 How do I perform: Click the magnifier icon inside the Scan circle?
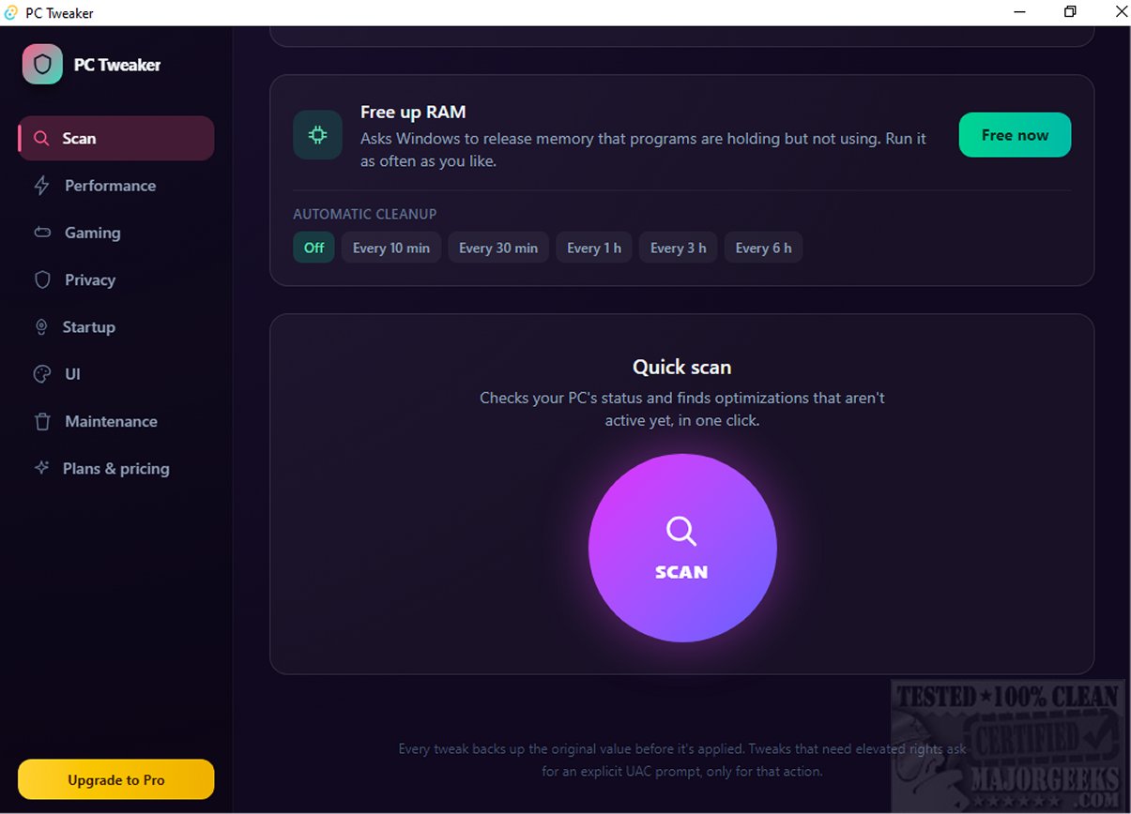click(x=681, y=532)
